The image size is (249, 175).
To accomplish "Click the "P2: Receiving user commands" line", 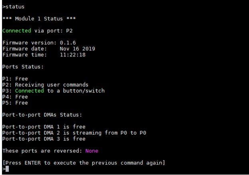I will 45,85.
